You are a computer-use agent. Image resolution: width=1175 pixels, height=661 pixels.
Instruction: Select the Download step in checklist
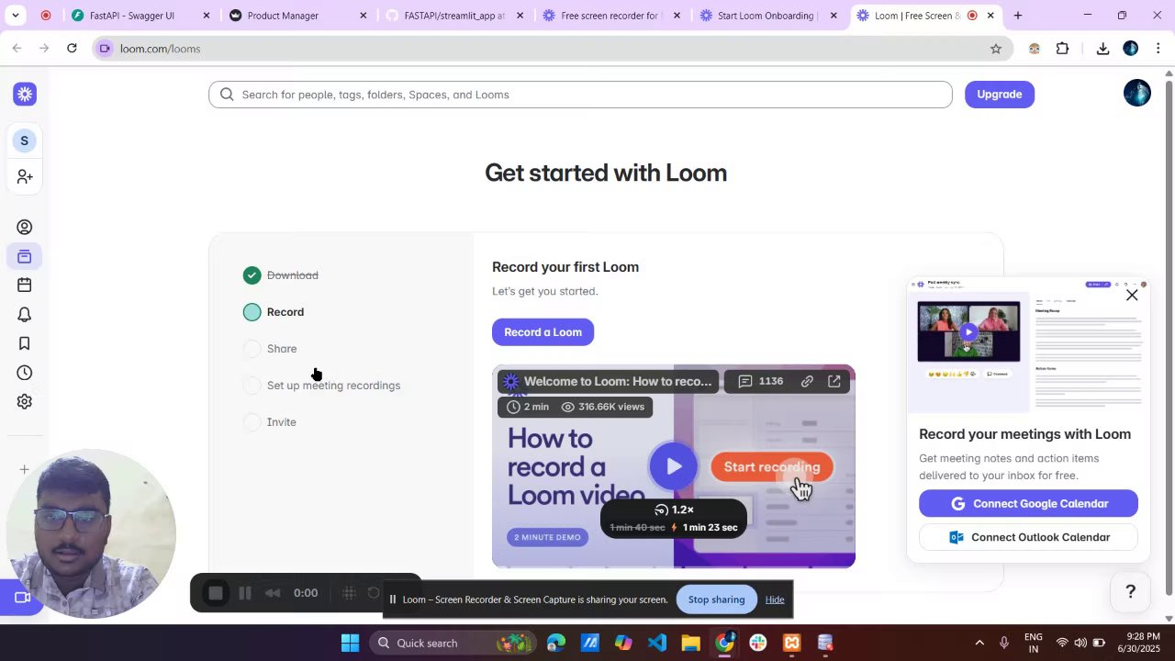click(283, 275)
